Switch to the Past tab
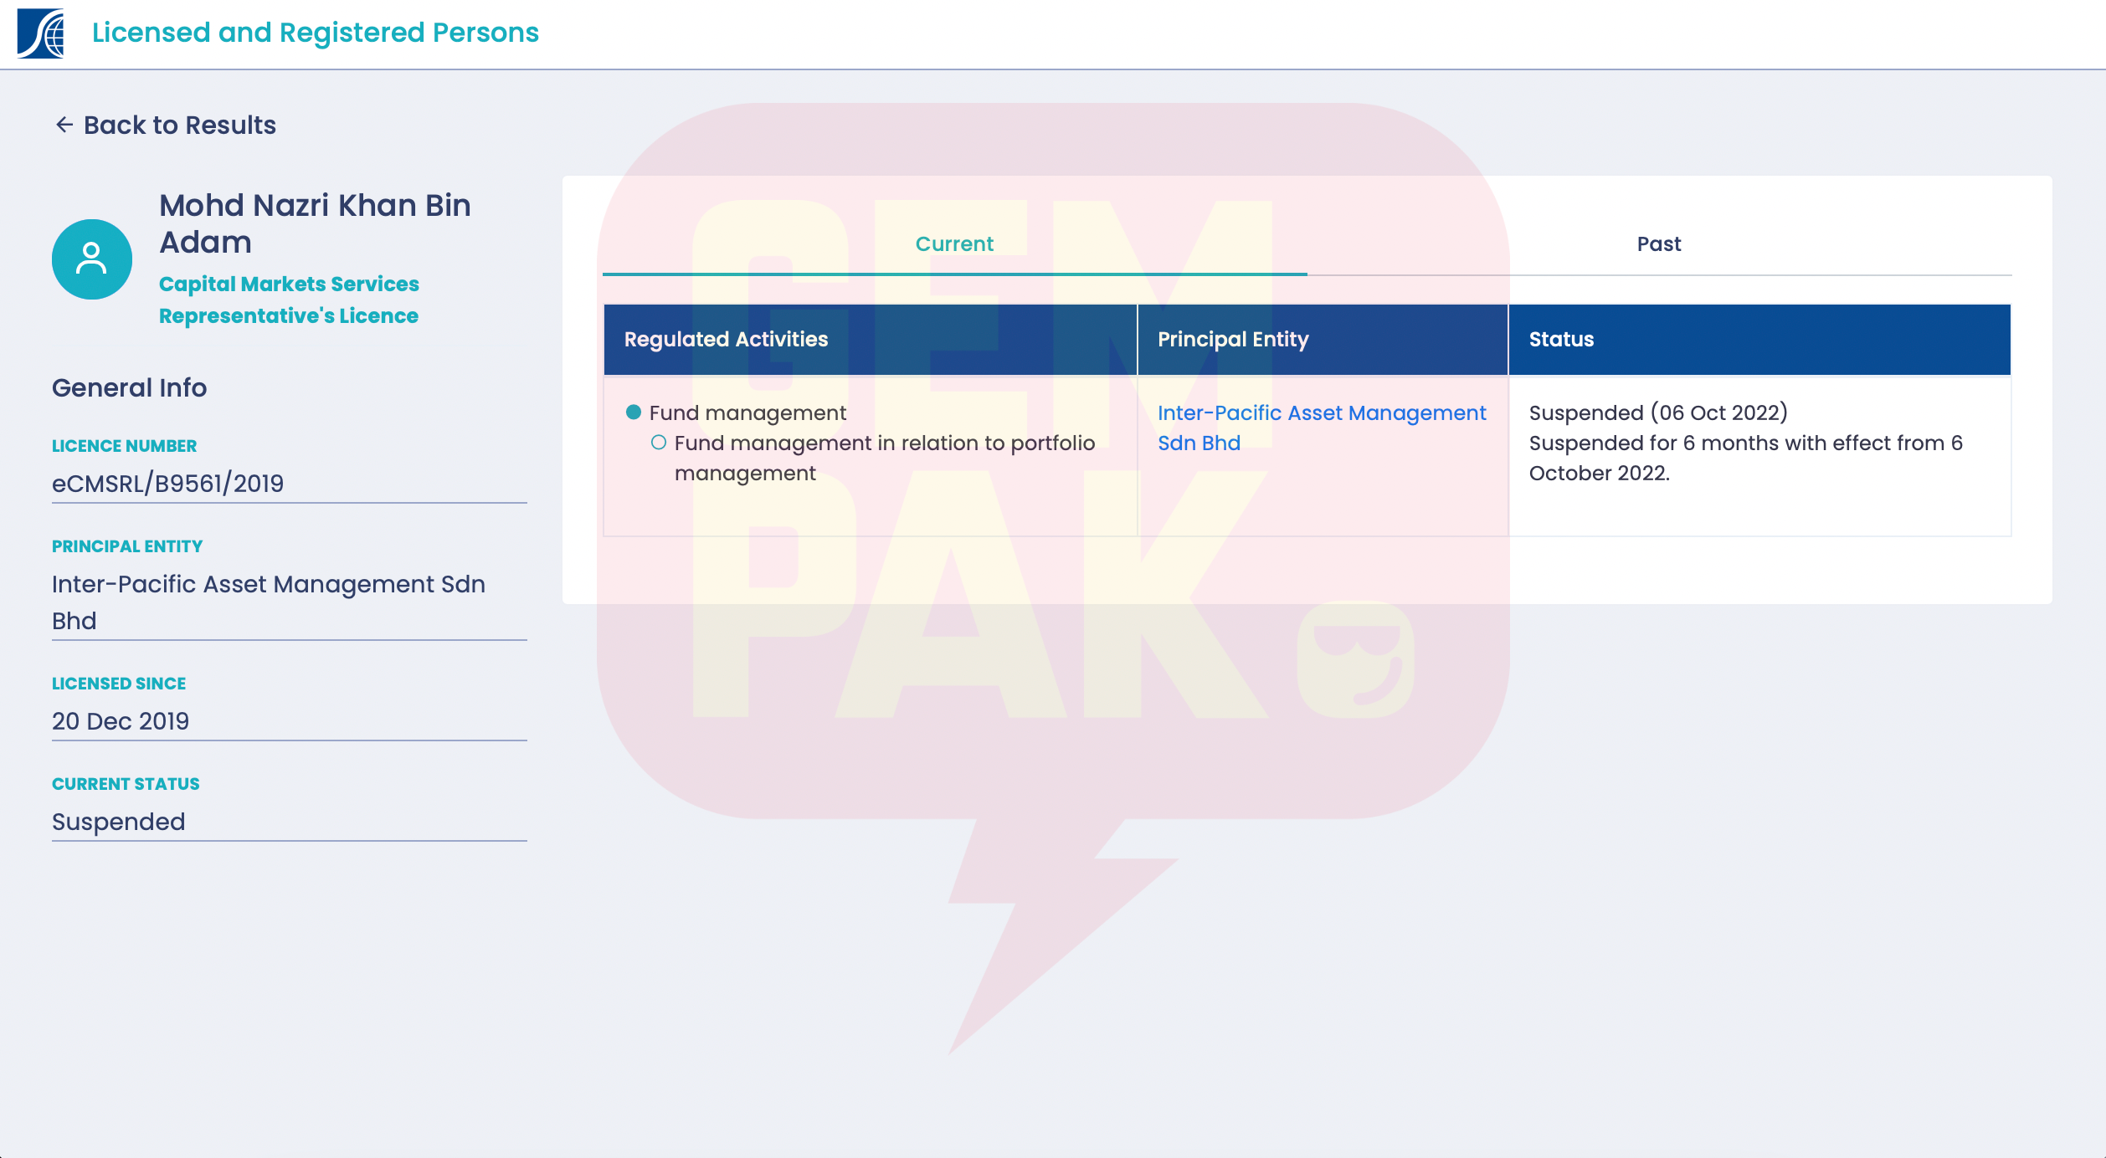Screen dimensions: 2106x1158 coord(1659,244)
